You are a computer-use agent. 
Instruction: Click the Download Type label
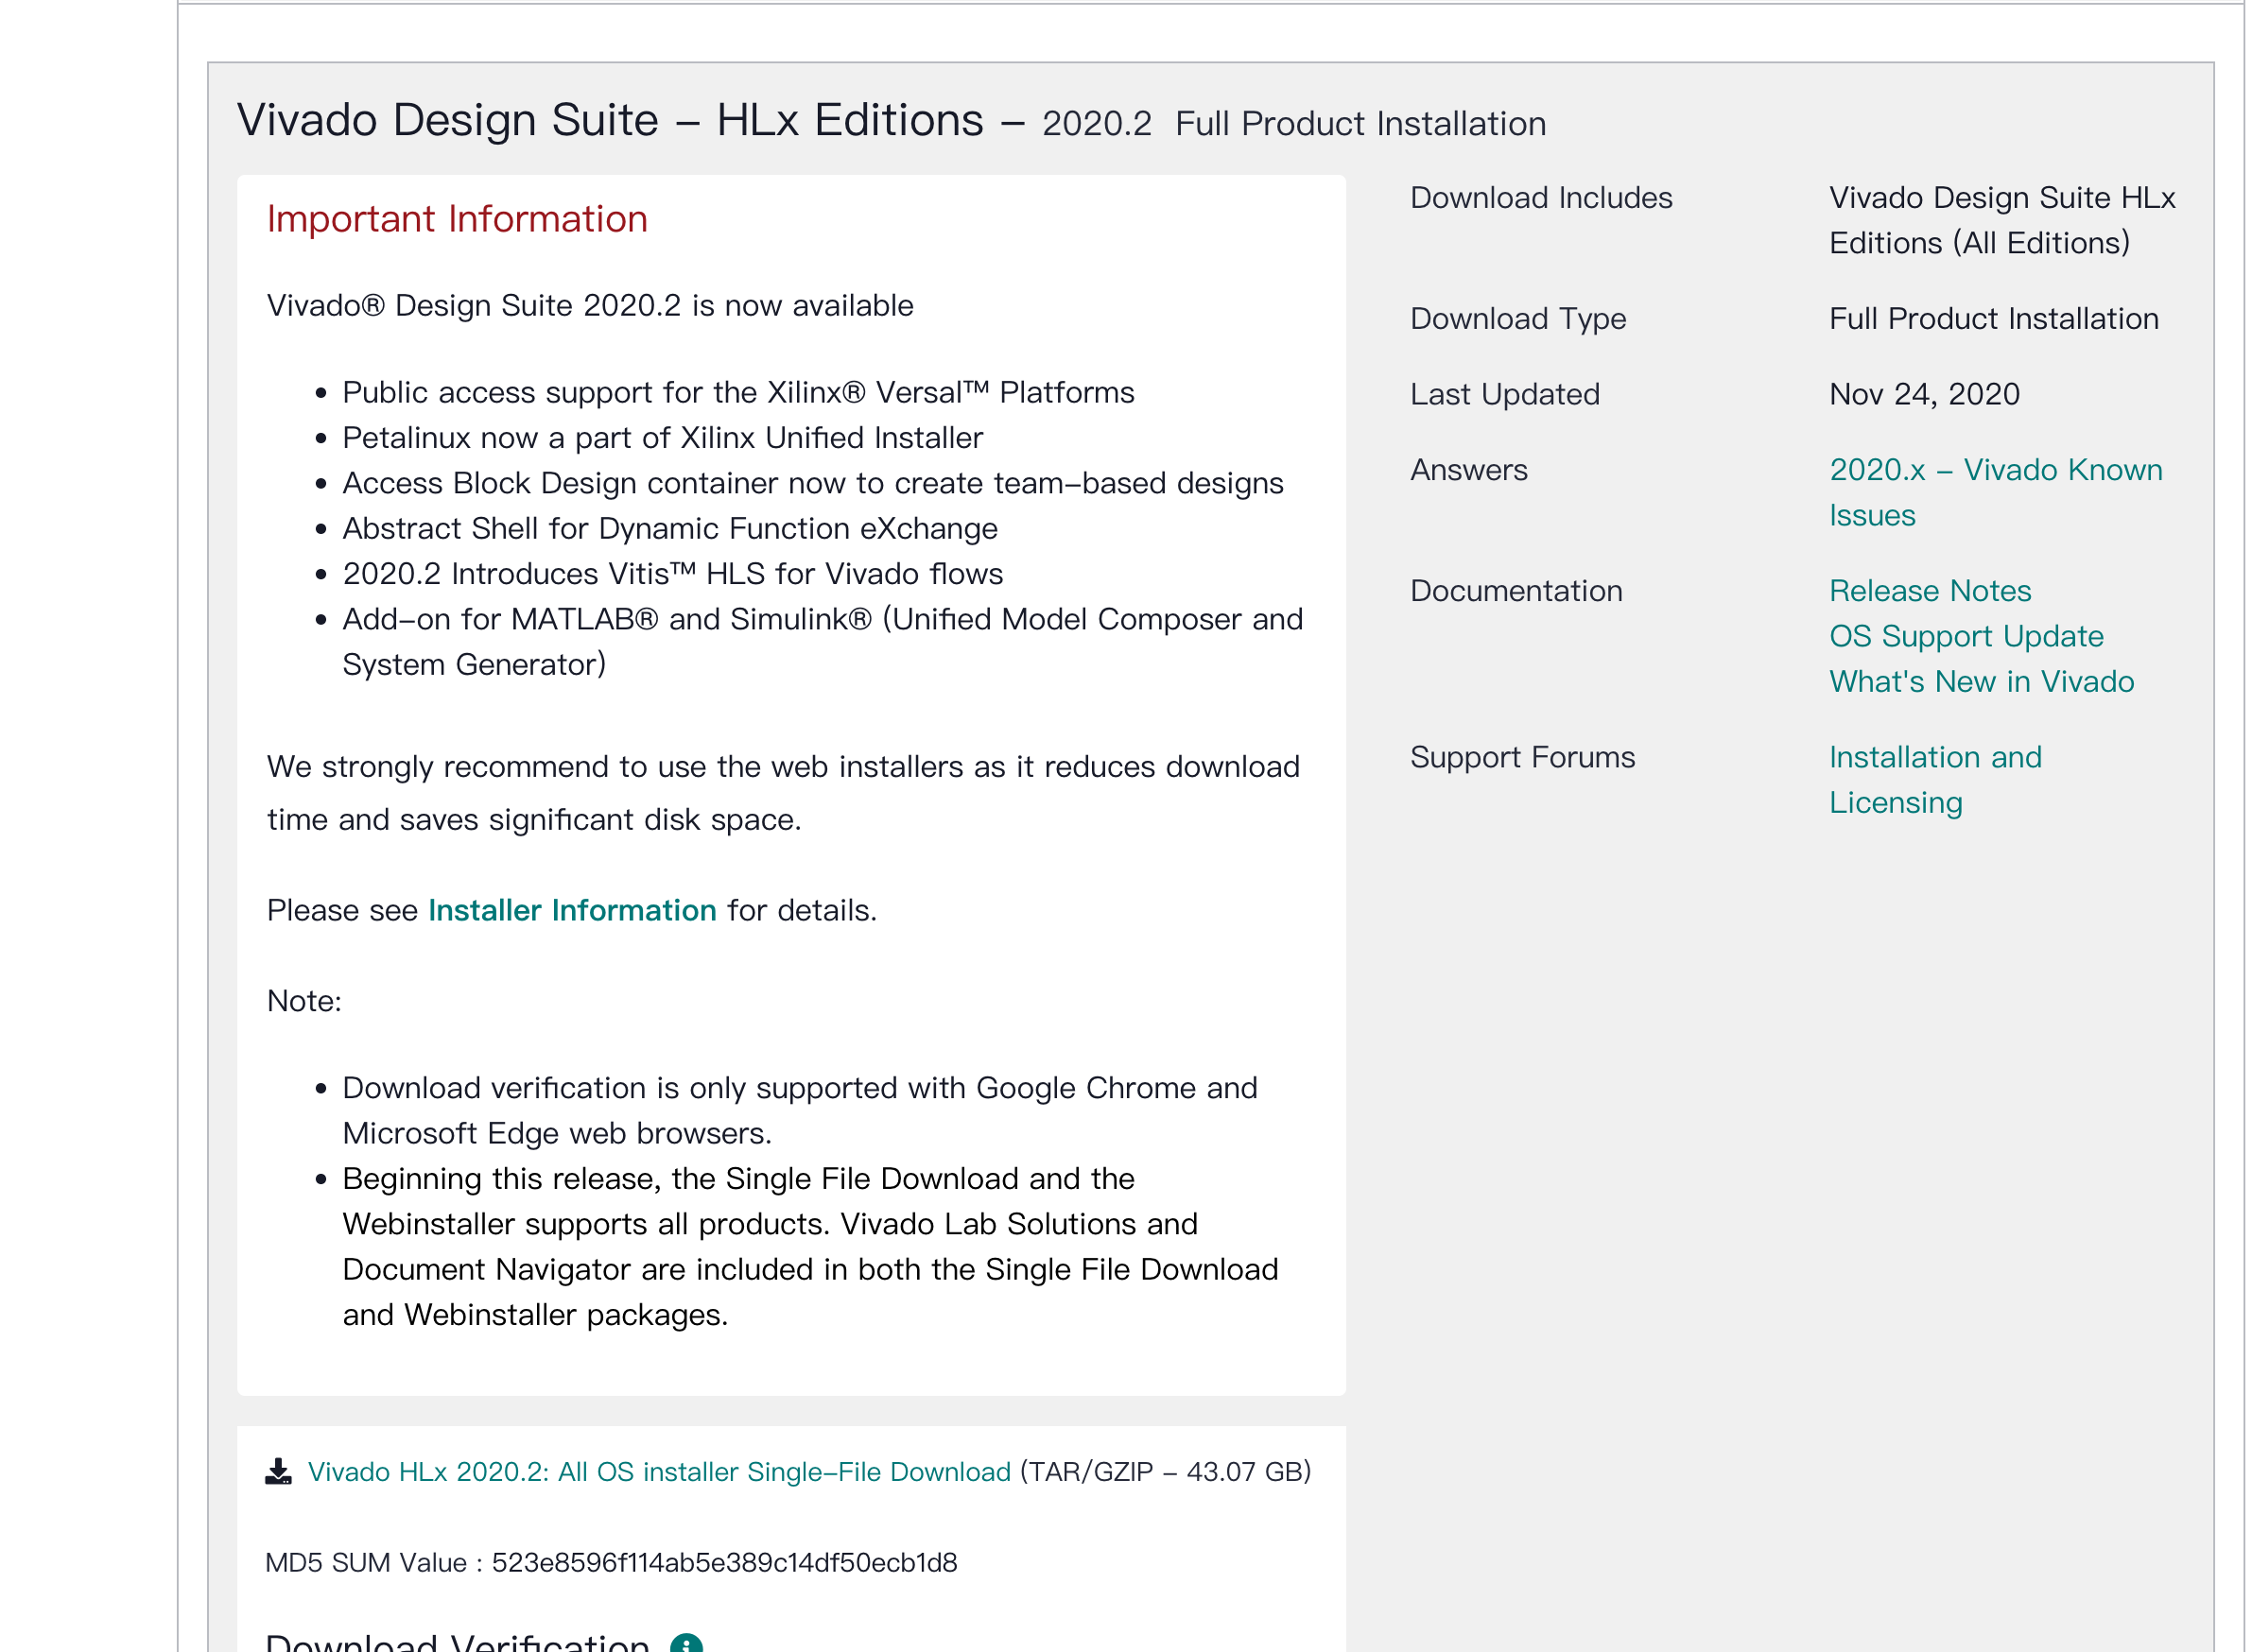pyautogui.click(x=1517, y=318)
